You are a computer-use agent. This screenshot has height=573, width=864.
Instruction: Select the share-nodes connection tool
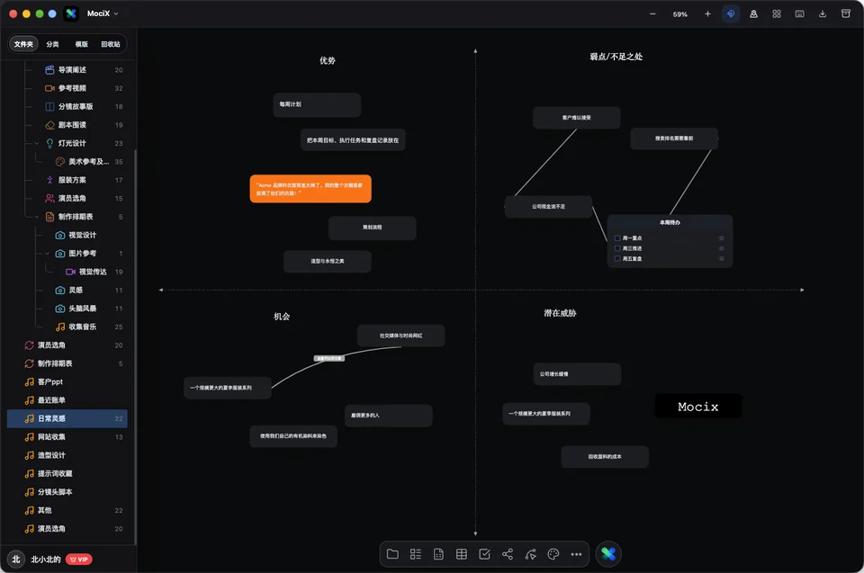coord(508,554)
